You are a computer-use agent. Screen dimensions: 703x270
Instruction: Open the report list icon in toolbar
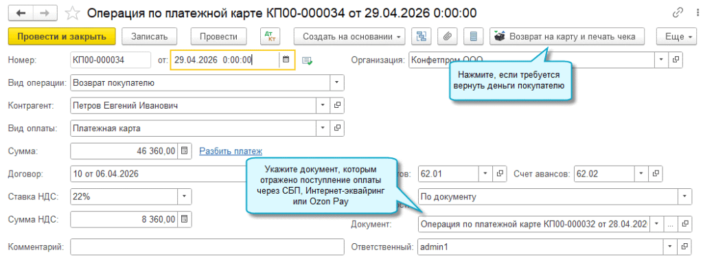point(473,37)
